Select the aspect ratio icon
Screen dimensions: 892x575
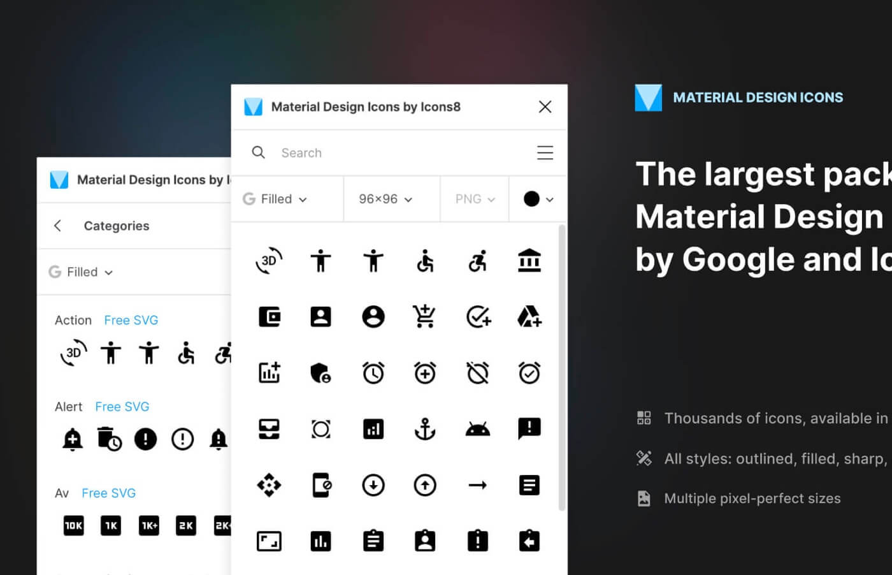269,541
